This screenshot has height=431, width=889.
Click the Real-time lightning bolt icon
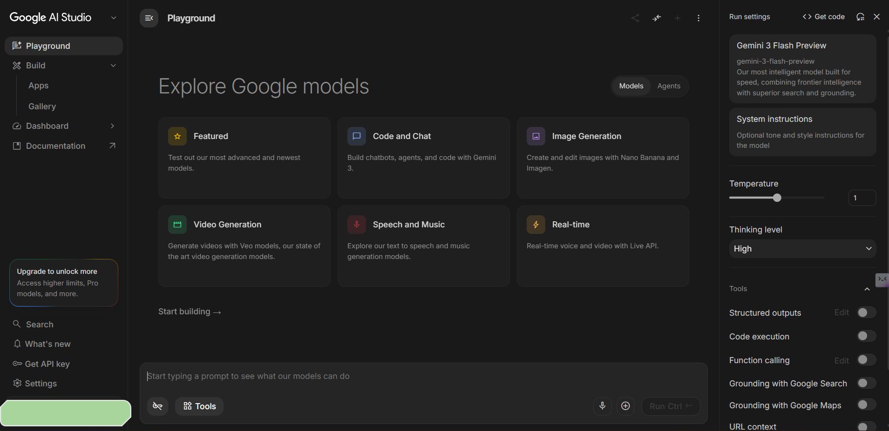point(536,225)
